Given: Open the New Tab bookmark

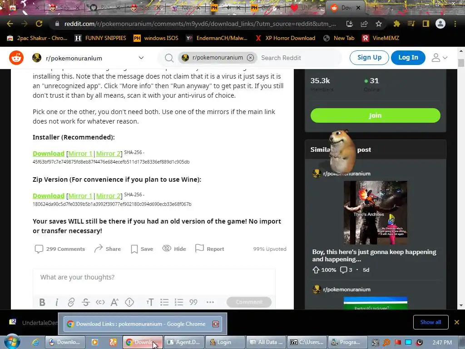Looking at the screenshot, I should coord(339,38).
